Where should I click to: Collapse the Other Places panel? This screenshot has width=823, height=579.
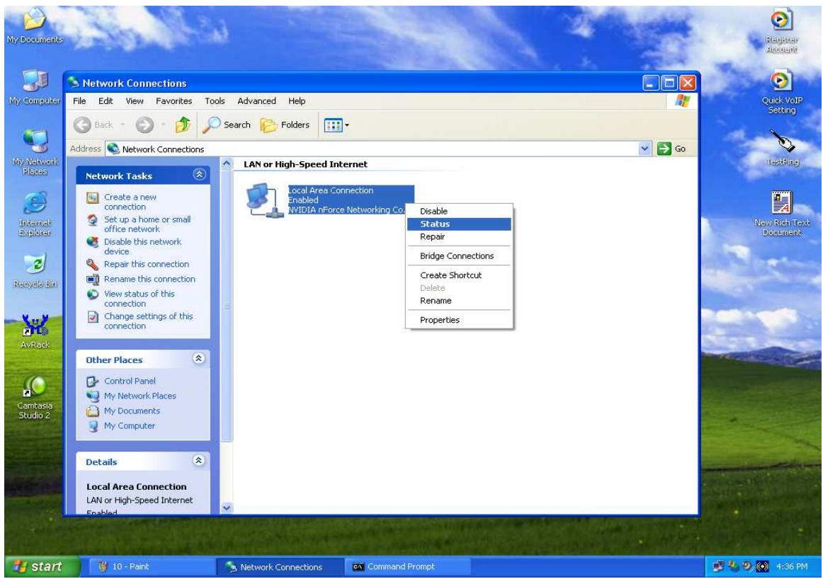coord(199,359)
